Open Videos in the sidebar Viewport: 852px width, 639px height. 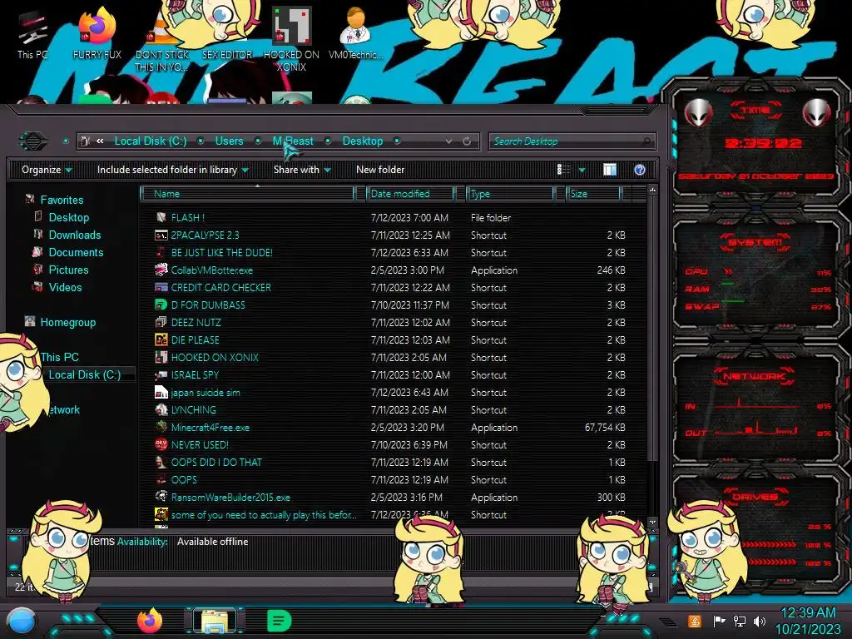coord(65,287)
